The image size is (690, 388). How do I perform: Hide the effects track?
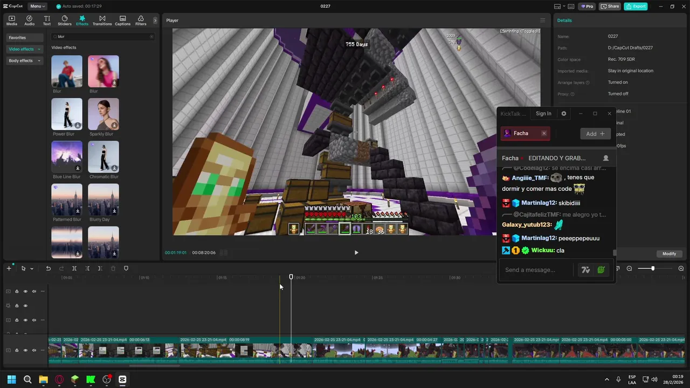(x=25, y=306)
